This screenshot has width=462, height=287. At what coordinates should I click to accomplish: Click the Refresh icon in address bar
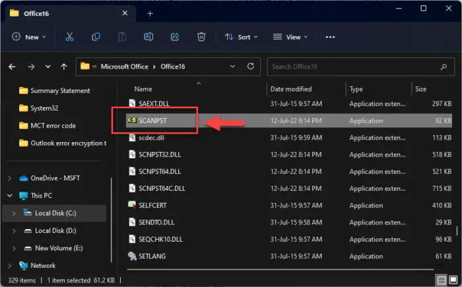[x=251, y=66]
